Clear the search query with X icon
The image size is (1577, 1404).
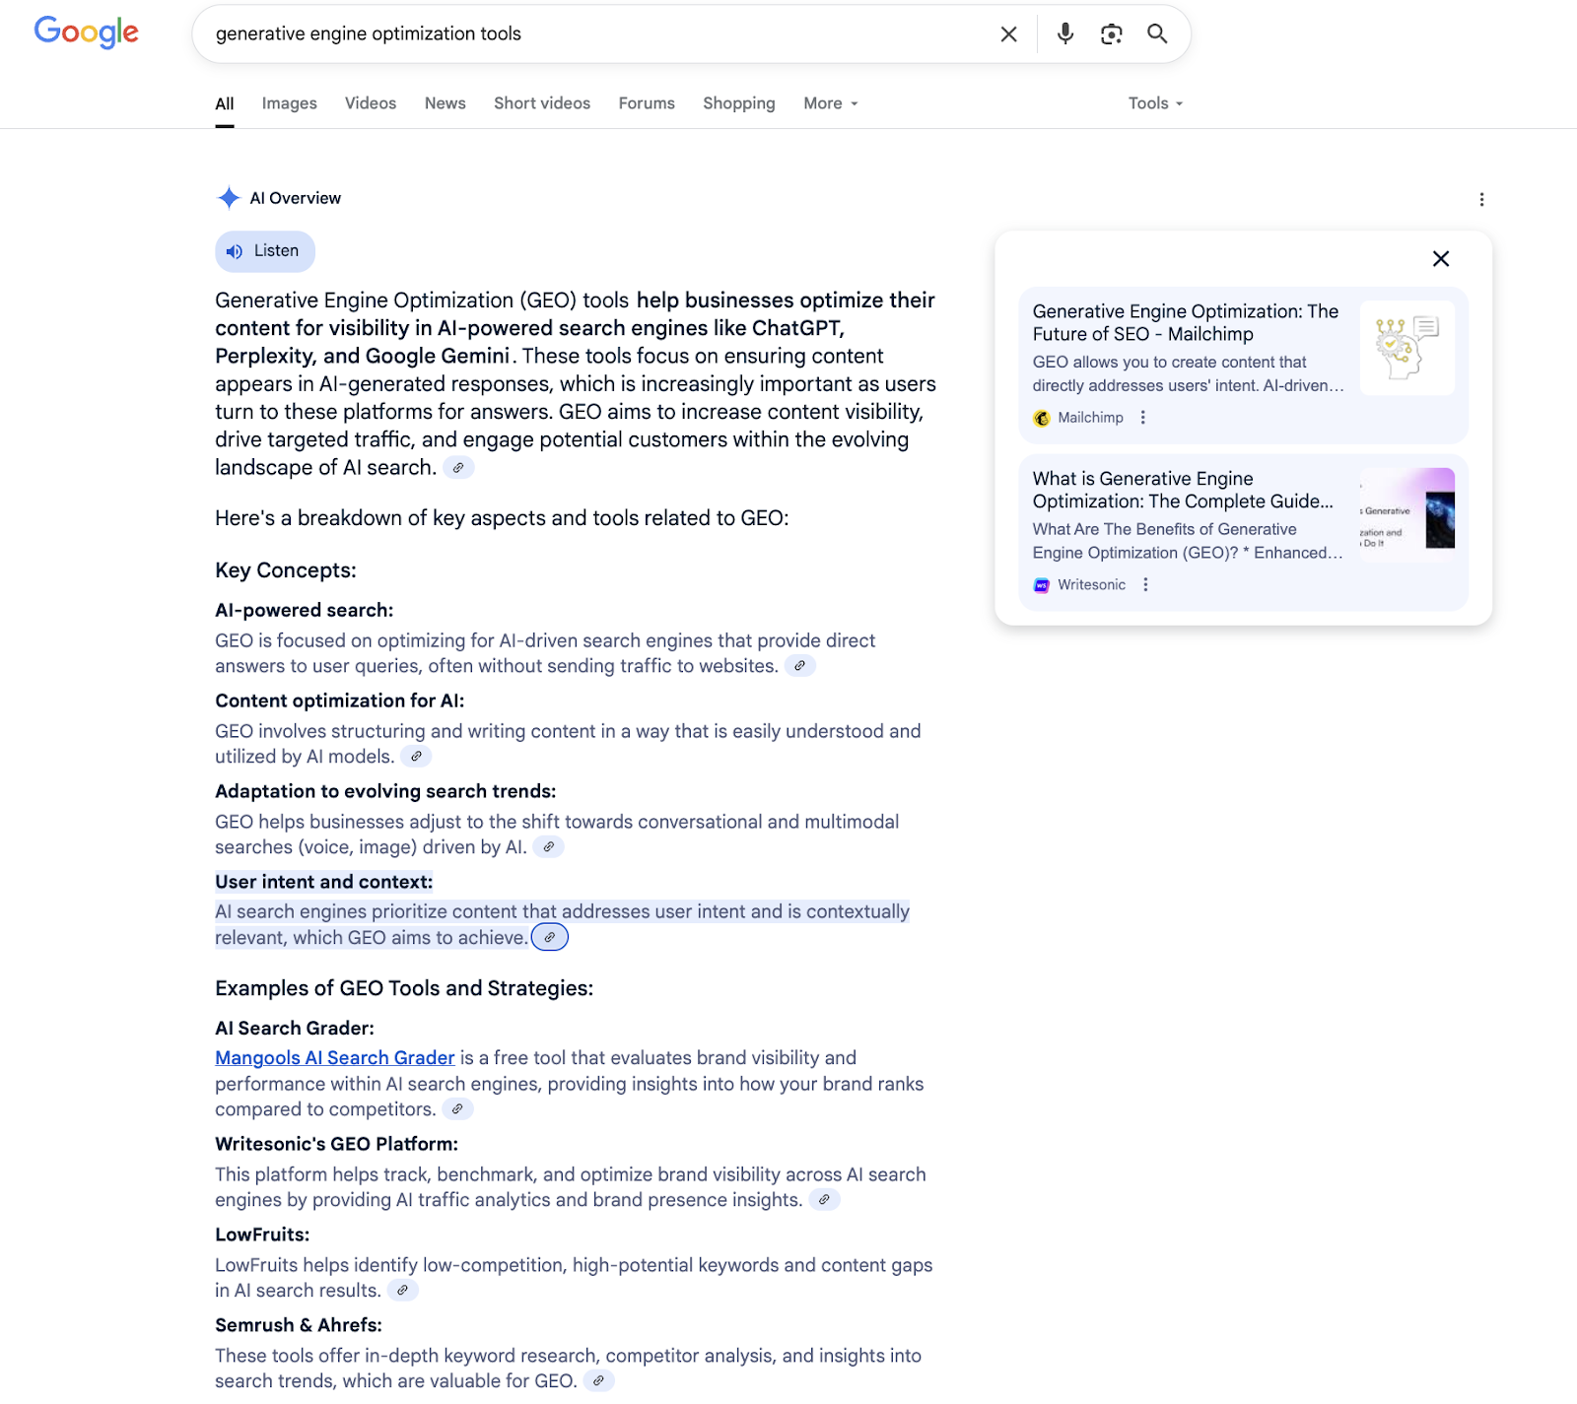(x=1008, y=34)
